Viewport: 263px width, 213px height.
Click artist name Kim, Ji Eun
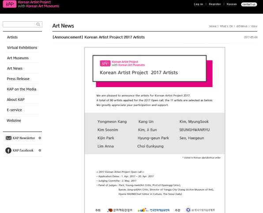tap(147, 129)
